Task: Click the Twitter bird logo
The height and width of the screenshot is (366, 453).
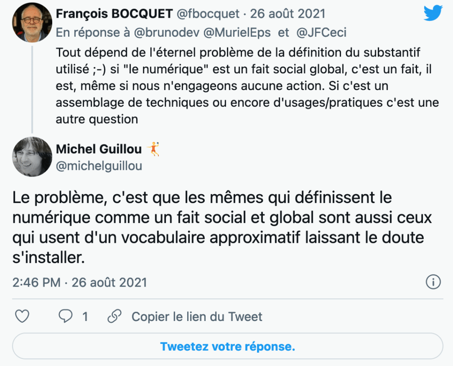Action: click(x=433, y=13)
